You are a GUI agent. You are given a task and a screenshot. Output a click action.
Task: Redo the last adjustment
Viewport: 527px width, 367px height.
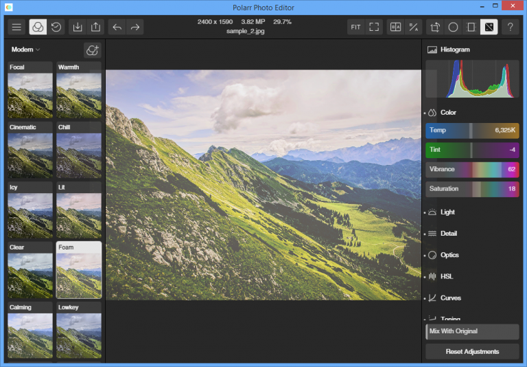pos(135,27)
